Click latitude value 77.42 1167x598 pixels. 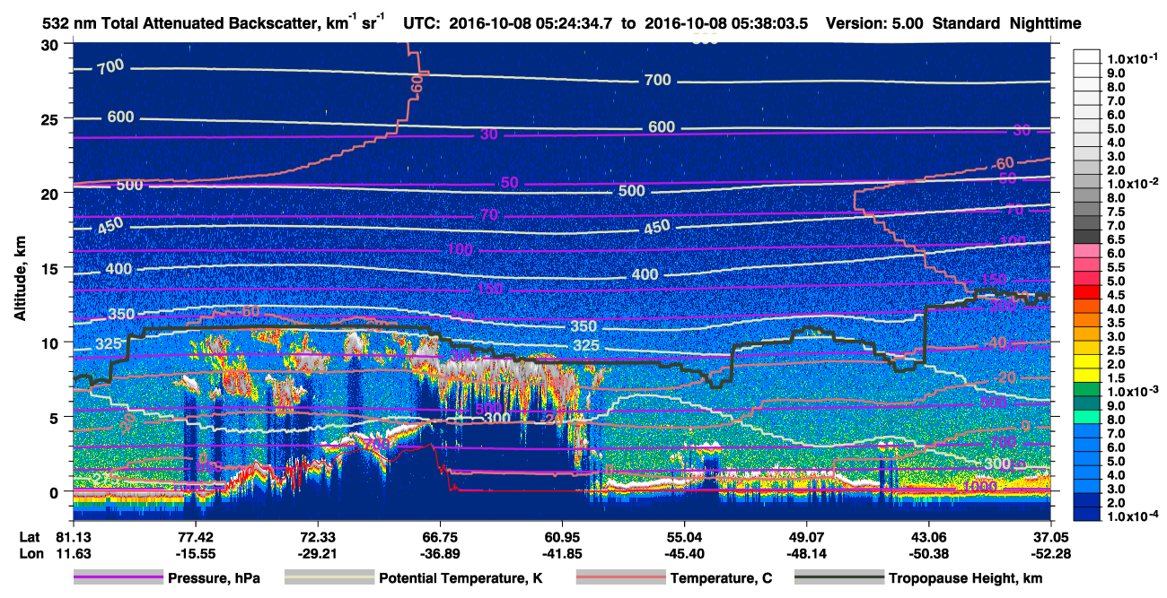(x=195, y=536)
